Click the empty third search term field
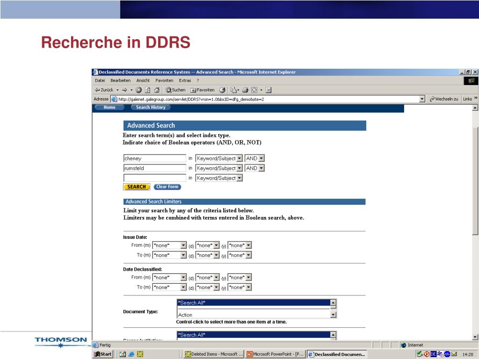Viewport: 479px width, 359px height. pos(154,178)
